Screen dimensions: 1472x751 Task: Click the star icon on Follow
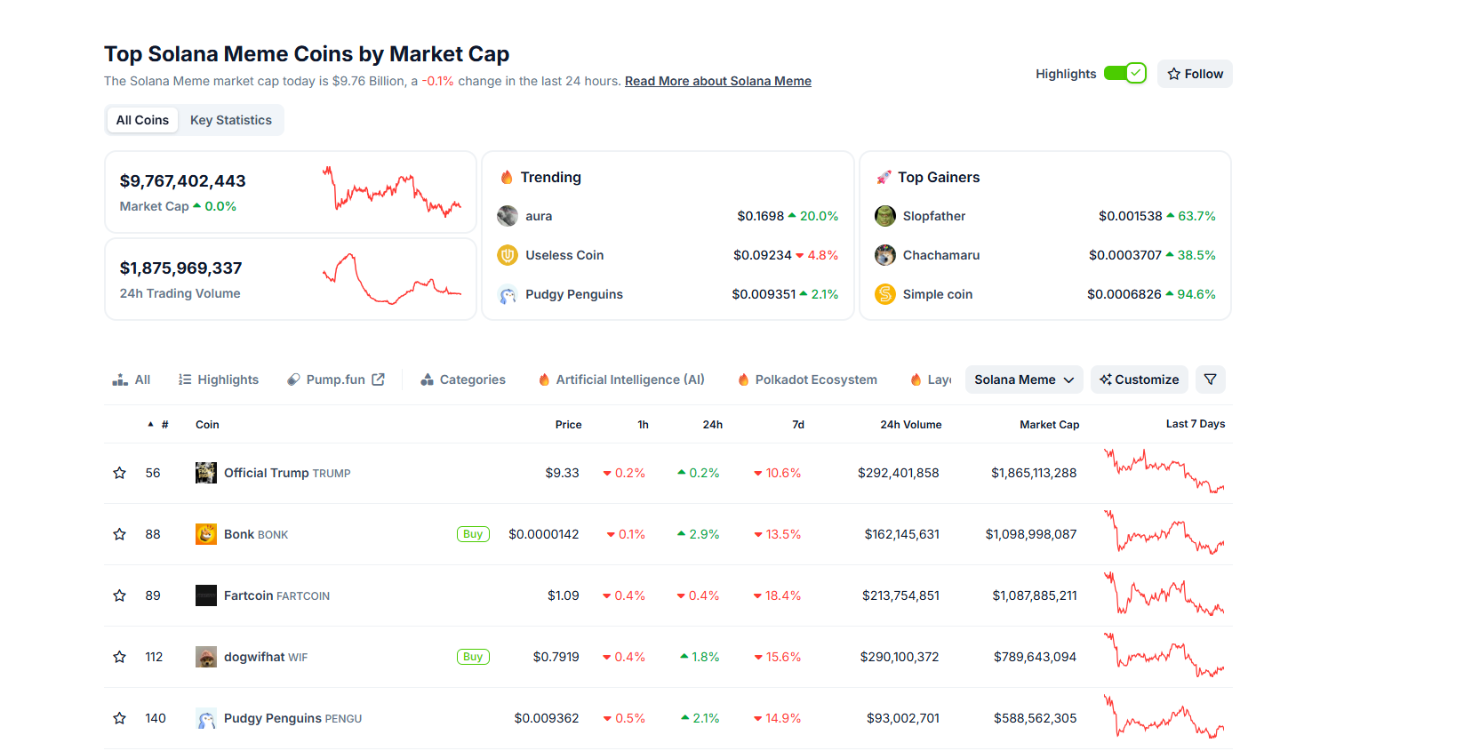[1174, 74]
